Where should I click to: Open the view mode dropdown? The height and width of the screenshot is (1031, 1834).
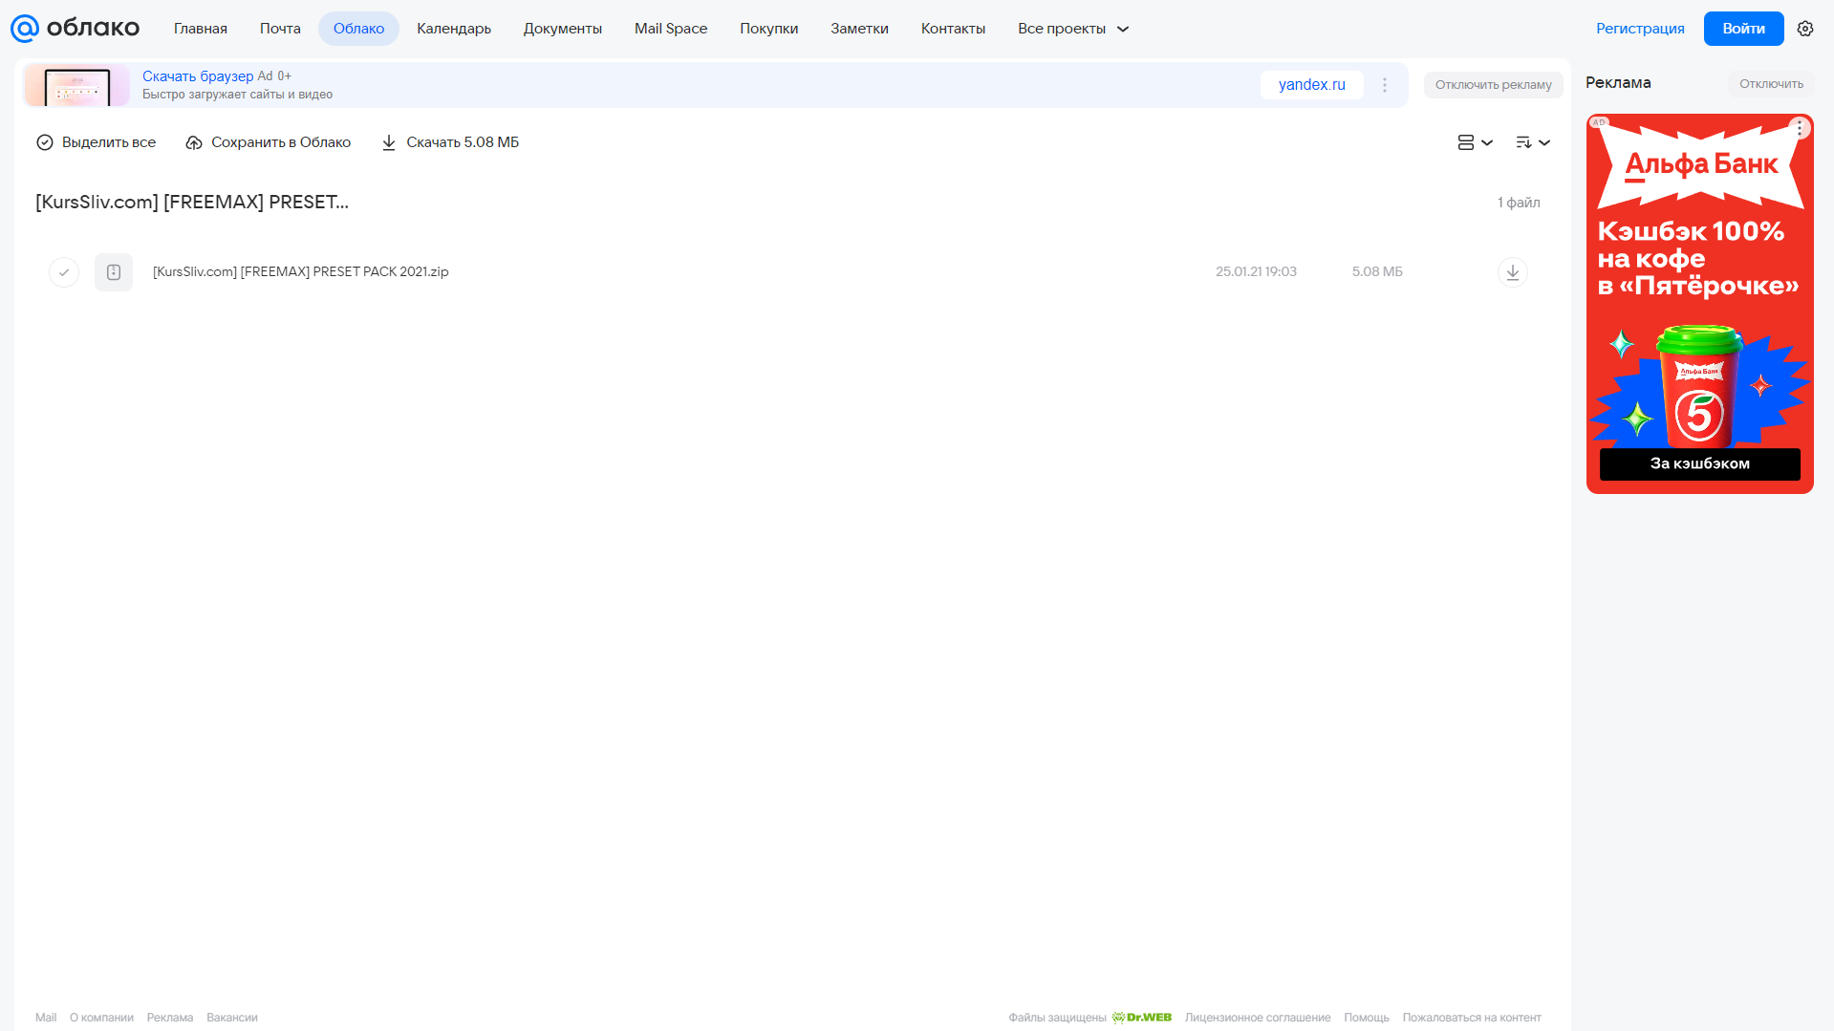click(1475, 142)
